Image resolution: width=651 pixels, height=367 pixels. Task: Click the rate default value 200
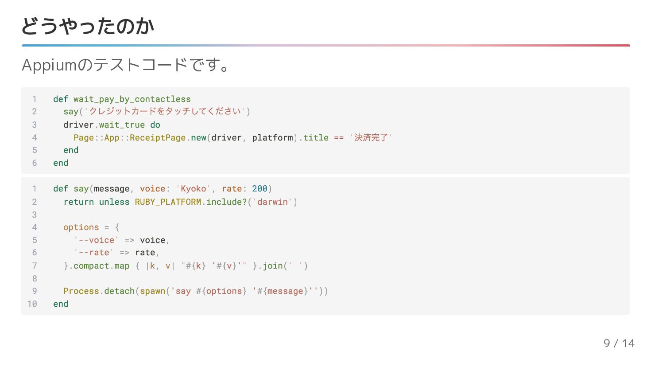[x=260, y=188]
